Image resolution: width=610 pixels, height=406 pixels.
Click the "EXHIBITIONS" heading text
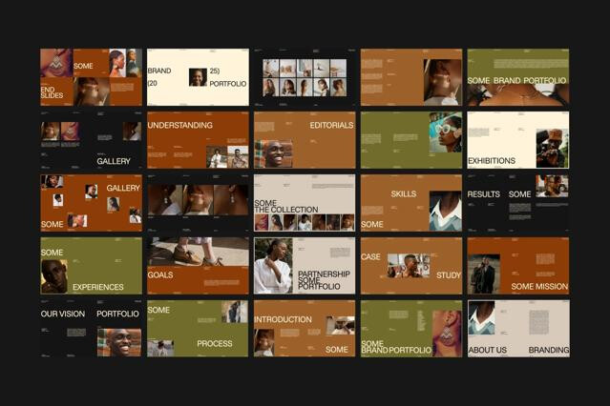point(492,160)
